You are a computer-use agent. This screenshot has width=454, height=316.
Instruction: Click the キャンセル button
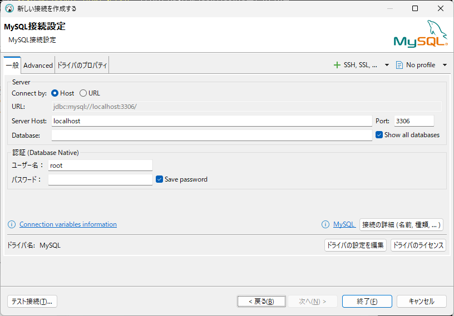(x=421, y=301)
